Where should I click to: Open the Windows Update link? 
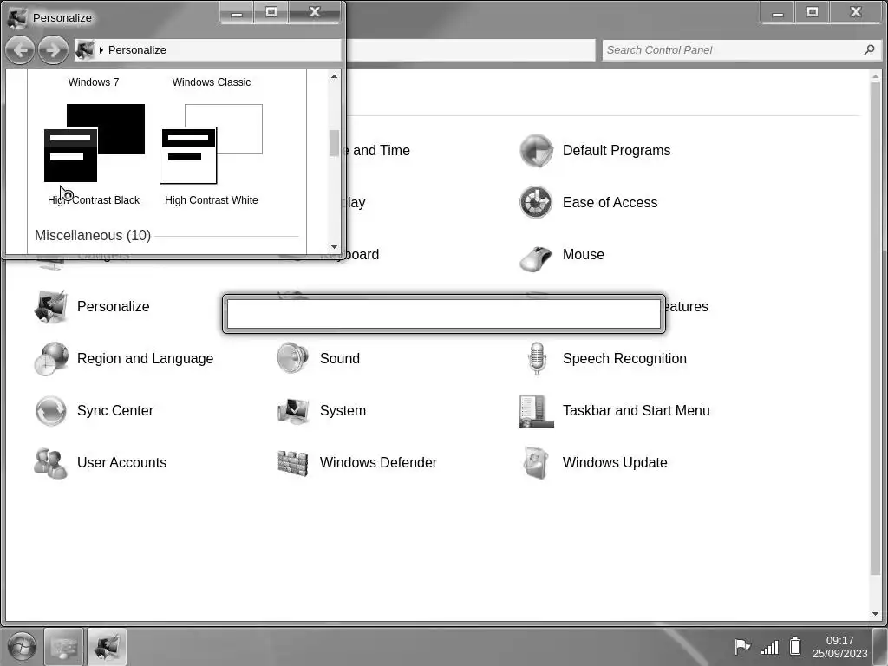(615, 463)
